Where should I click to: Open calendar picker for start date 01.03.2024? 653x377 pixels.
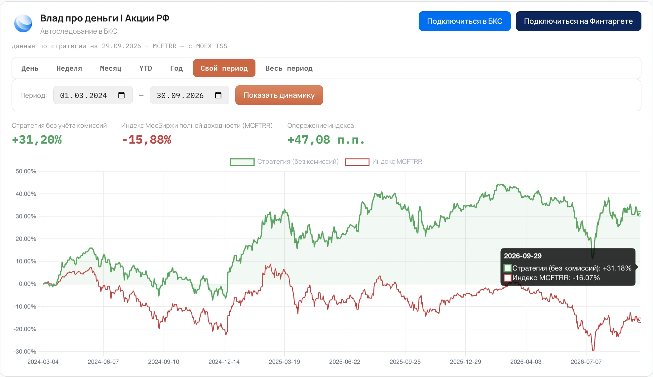(121, 95)
